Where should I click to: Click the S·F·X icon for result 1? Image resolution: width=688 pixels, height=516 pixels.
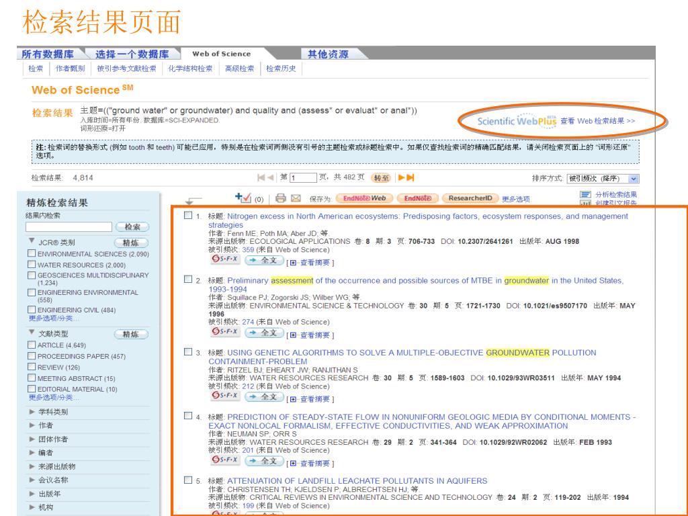222,261
